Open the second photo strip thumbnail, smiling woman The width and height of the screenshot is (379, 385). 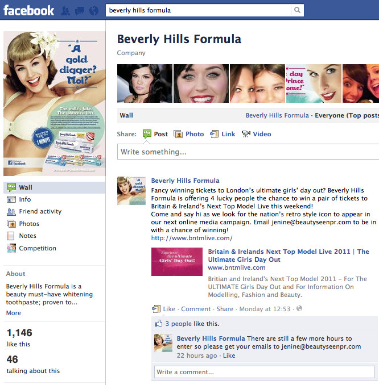coord(201,83)
